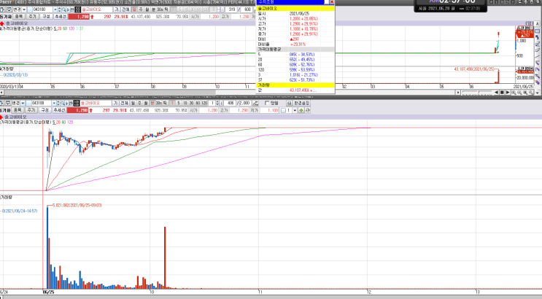Select 일 period in minute chart toolbar
Image resolution: width=542 pixels, height=299 pixels.
click(x=133, y=103)
